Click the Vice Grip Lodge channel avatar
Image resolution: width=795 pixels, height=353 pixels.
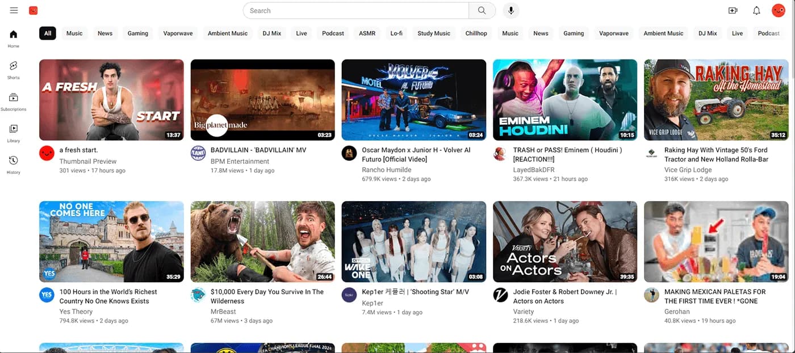click(651, 153)
